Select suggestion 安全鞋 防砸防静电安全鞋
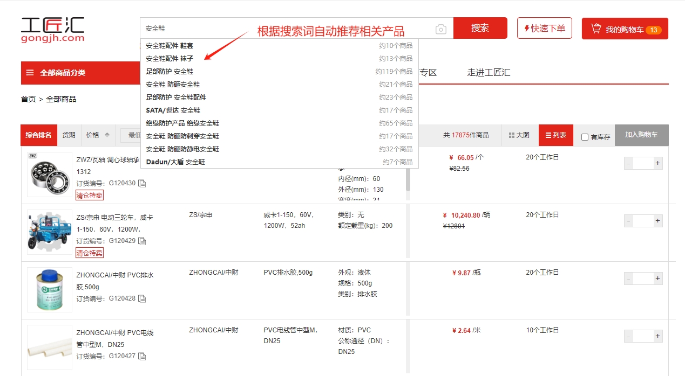685x376 pixels. (279, 149)
